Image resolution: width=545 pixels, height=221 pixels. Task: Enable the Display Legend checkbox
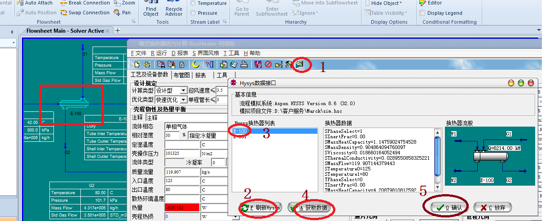(422, 13)
